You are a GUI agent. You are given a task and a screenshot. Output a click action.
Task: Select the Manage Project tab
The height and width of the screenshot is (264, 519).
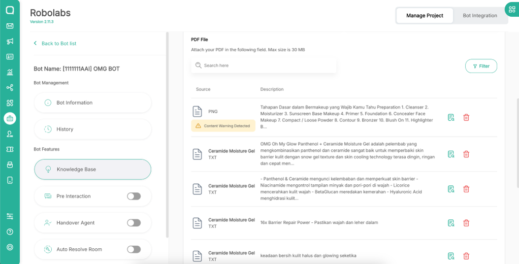(x=425, y=16)
